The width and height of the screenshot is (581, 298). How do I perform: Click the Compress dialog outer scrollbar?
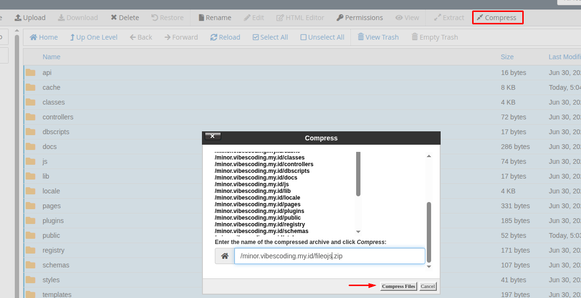click(x=429, y=232)
